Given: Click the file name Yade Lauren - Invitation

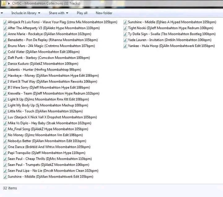Looking at the screenshot, I should (x=170, y=40).
